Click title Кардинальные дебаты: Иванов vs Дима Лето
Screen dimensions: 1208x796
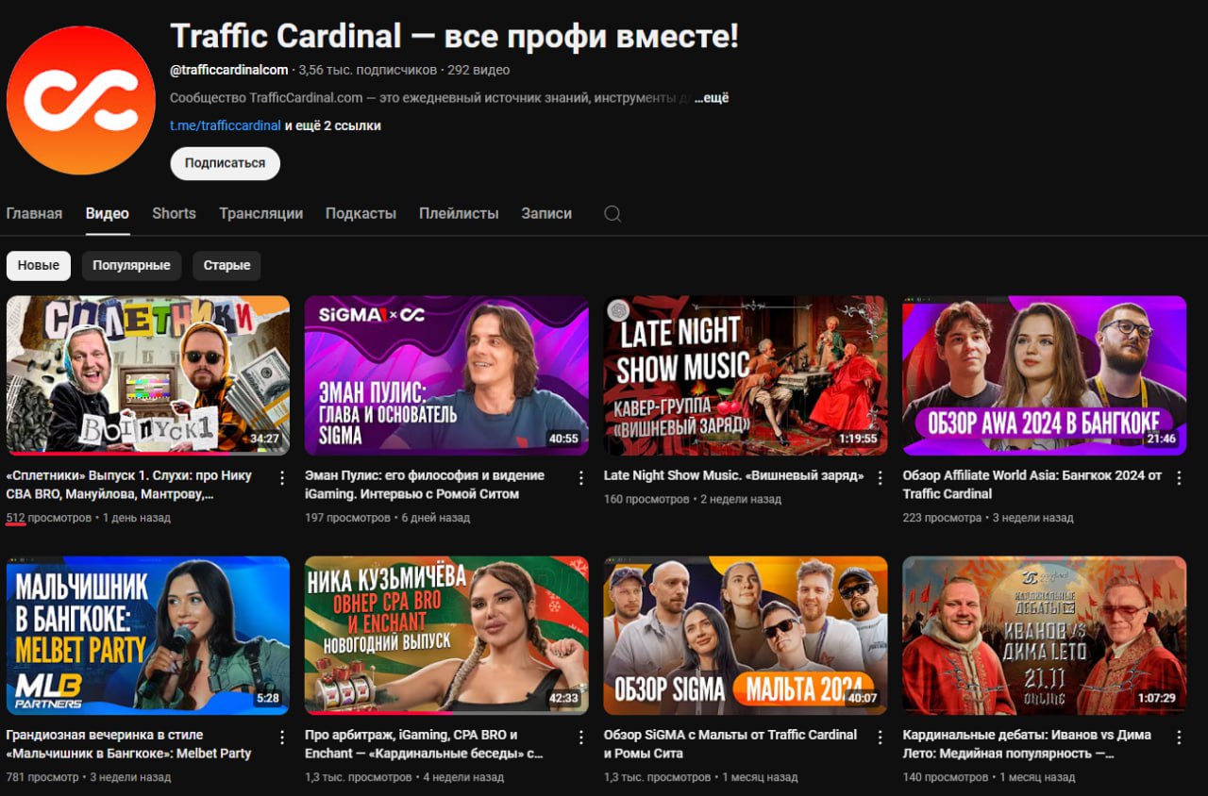[1027, 744]
